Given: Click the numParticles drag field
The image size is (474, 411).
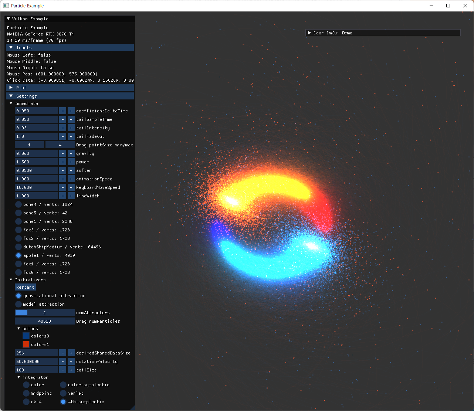Looking at the screenshot, I should pos(45,321).
